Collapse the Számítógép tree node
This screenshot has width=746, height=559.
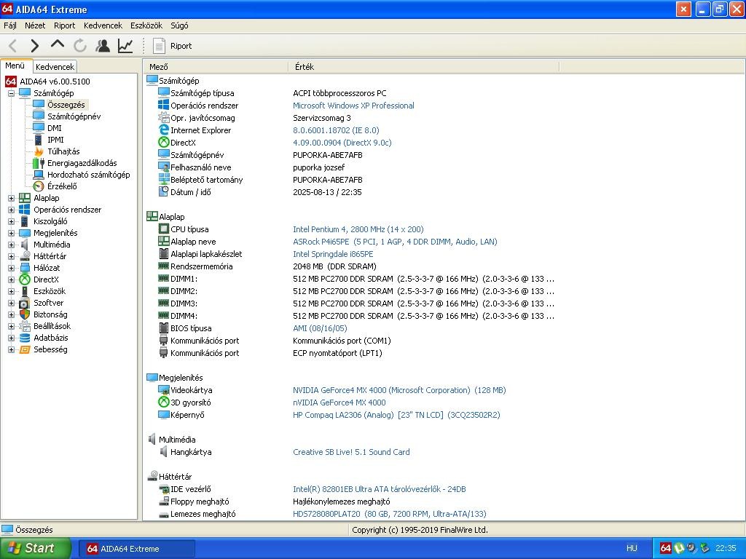[11, 93]
